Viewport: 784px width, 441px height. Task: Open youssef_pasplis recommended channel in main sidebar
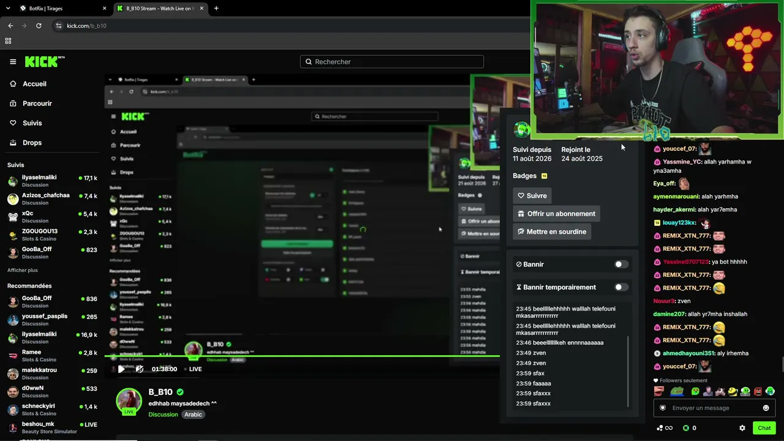(52, 319)
